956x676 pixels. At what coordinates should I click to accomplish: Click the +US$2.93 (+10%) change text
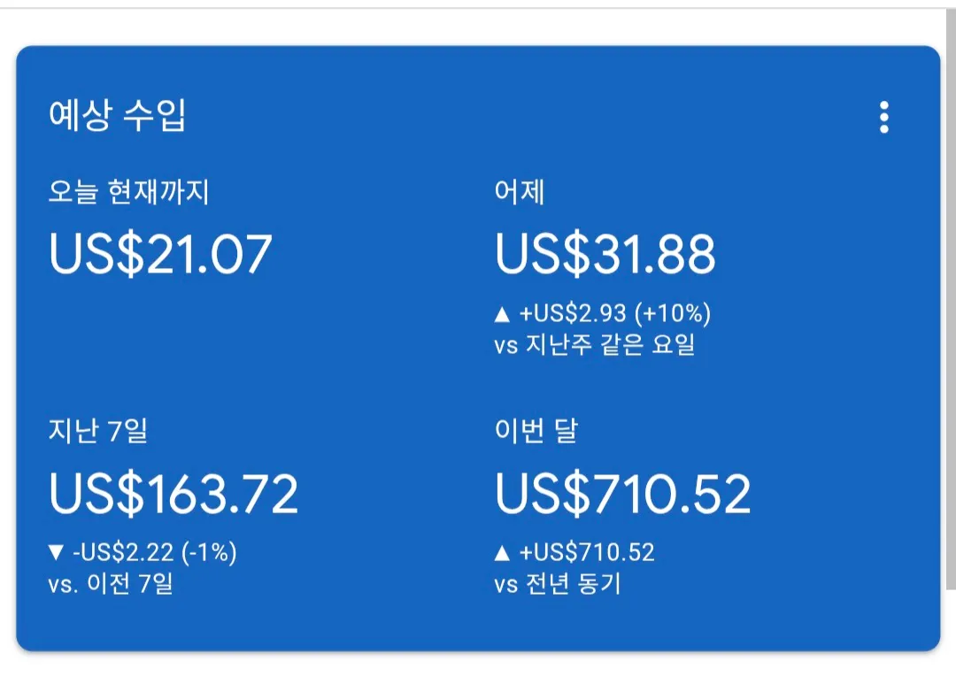[614, 313]
